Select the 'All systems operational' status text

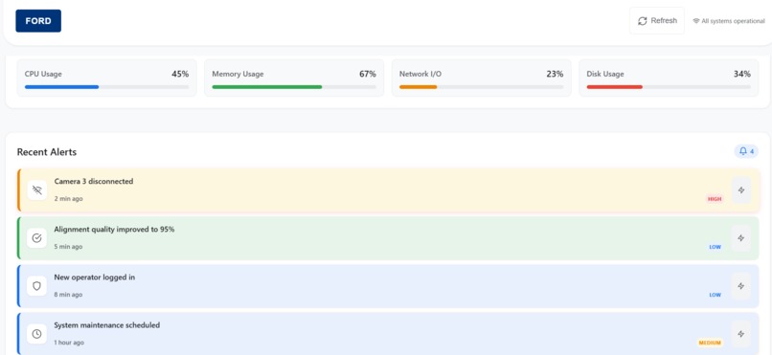coord(733,21)
